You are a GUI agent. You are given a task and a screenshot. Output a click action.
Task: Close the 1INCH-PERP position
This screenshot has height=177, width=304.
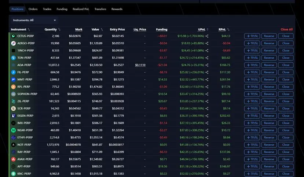point(286,50)
